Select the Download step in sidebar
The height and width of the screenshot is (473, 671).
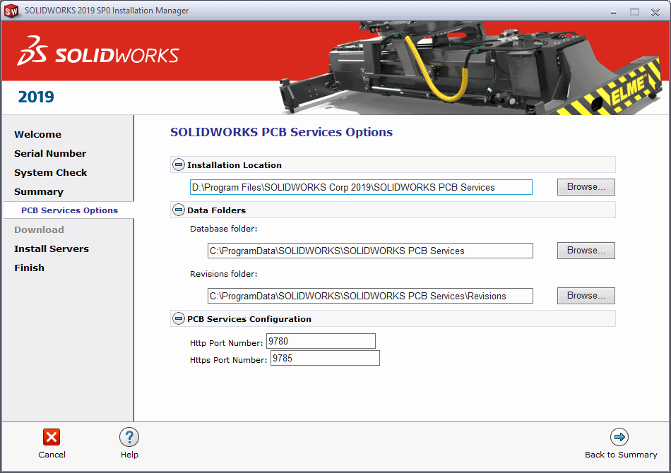(x=39, y=229)
